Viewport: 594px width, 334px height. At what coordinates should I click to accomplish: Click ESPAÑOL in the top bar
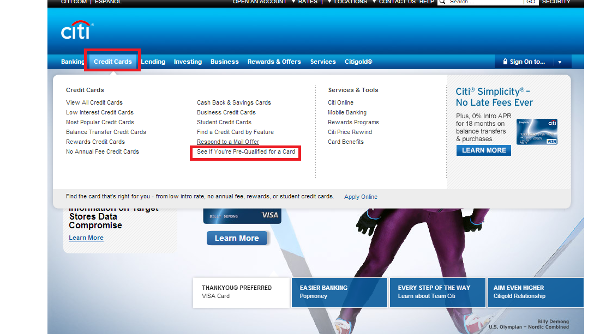click(109, 2)
